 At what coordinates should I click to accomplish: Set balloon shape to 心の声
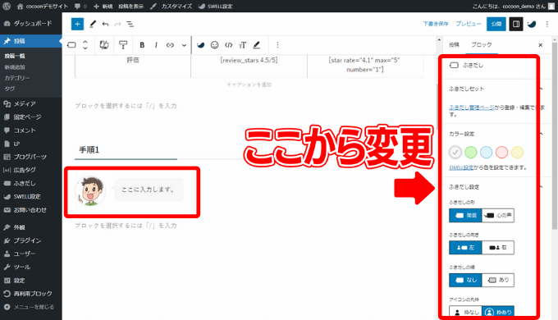(x=498, y=215)
